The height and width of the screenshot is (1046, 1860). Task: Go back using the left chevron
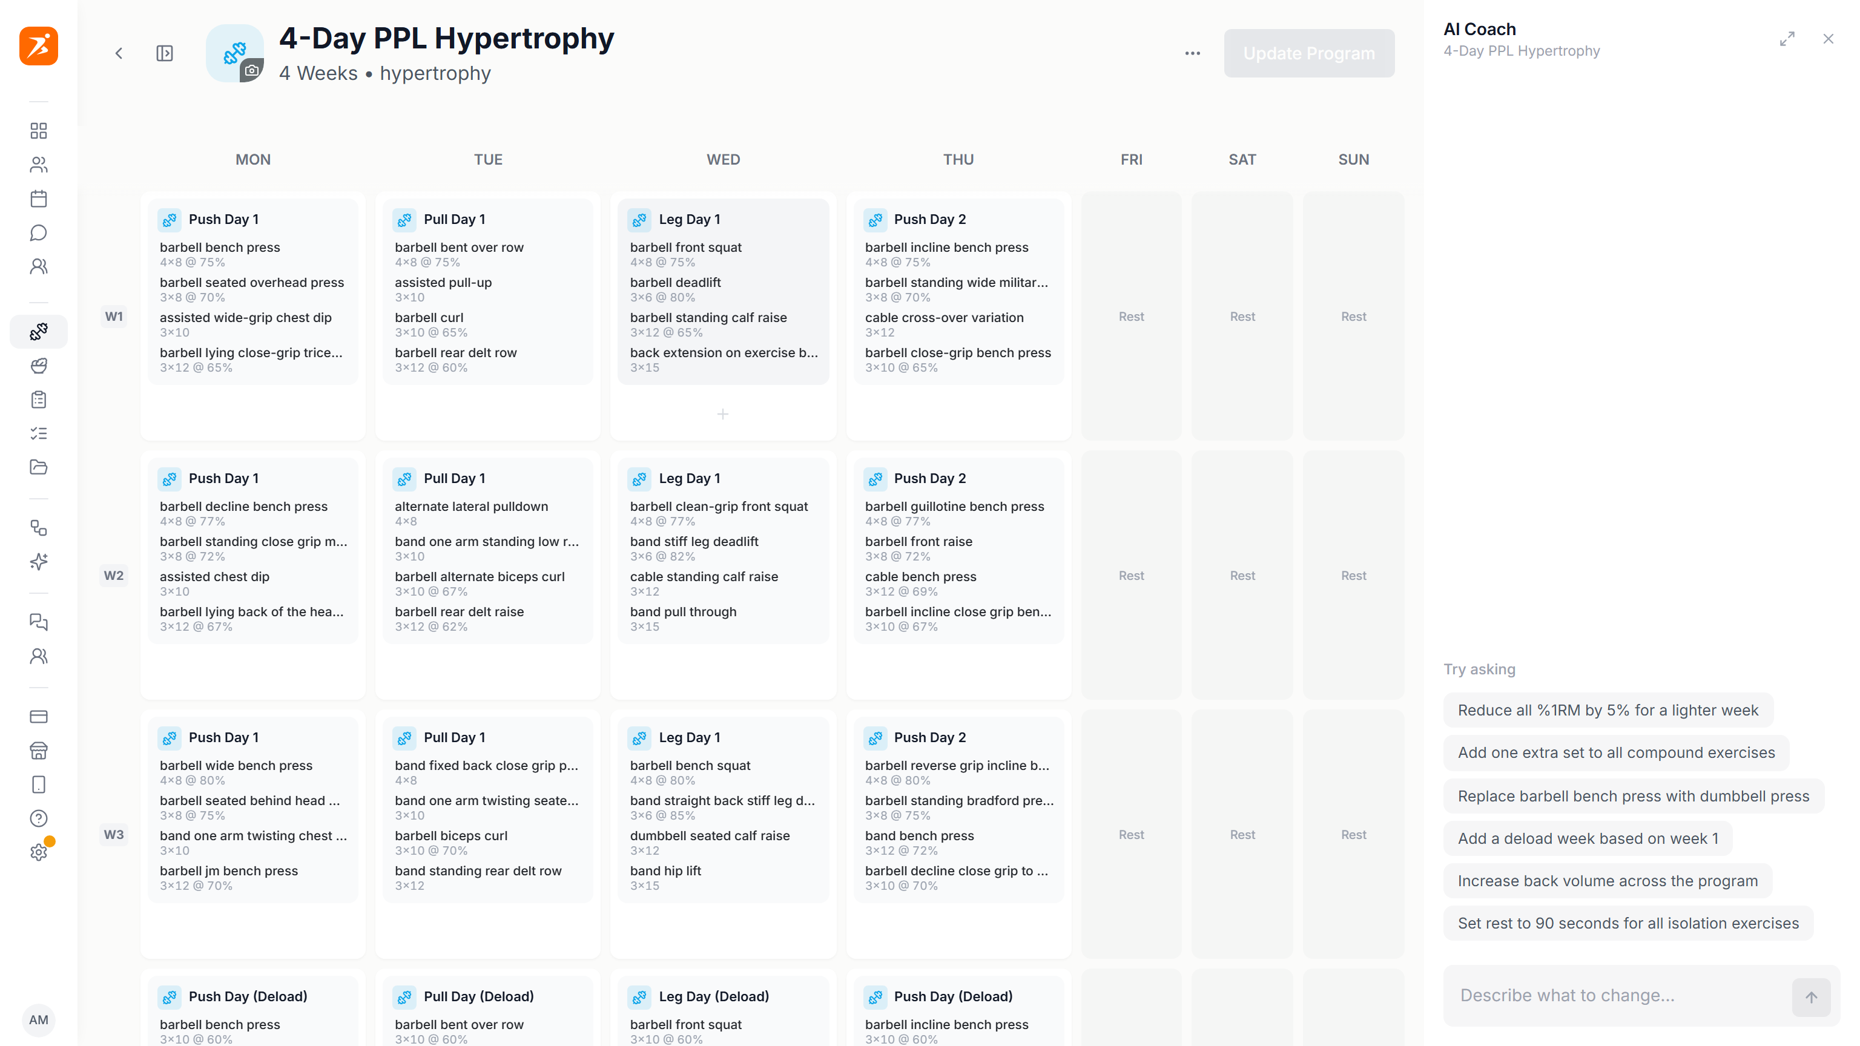119,53
